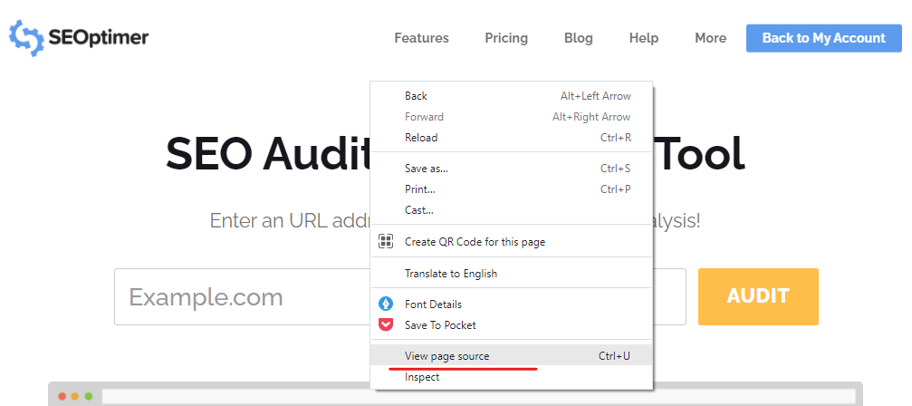Go to the Blog link
This screenshot has height=406, width=912.
[578, 38]
